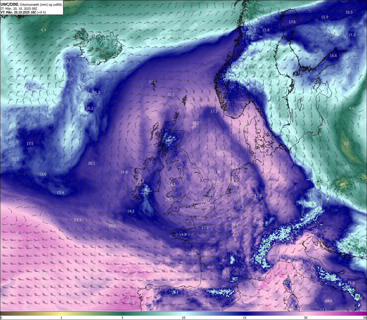The image size is (367, 320).
Task: Click the value 26.8 over southern France
Action: pos(226,272)
